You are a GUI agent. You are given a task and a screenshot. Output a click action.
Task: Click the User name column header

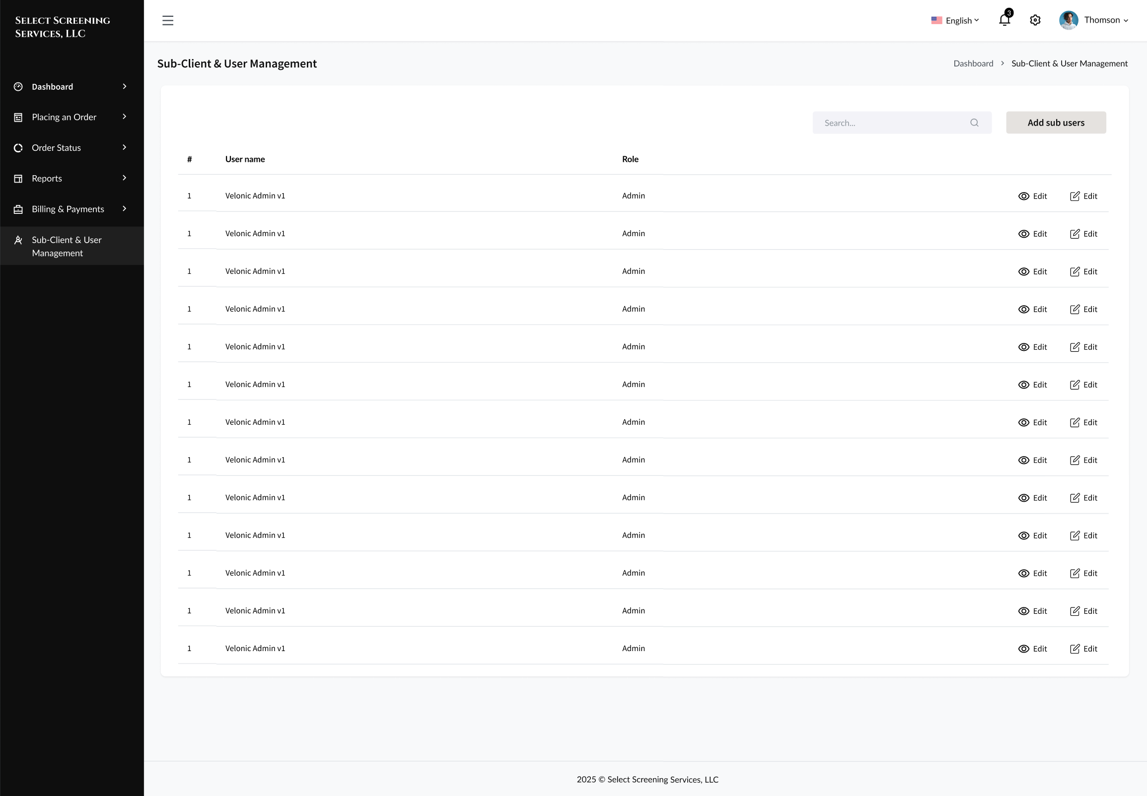pos(245,159)
